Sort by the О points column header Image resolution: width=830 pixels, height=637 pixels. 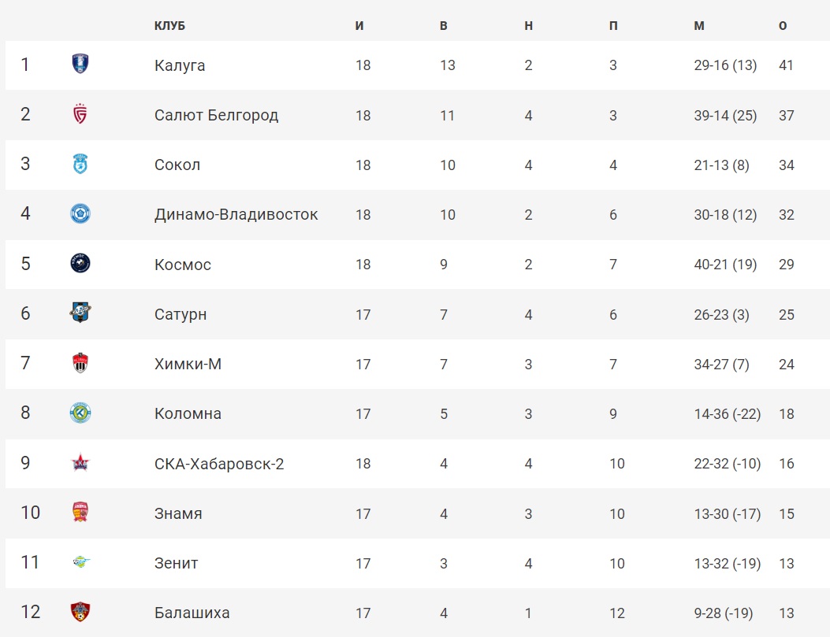[783, 26]
